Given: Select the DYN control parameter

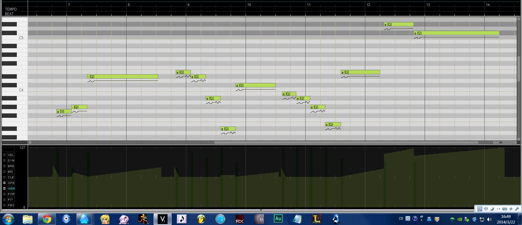Looking at the screenshot, I should (11, 160).
